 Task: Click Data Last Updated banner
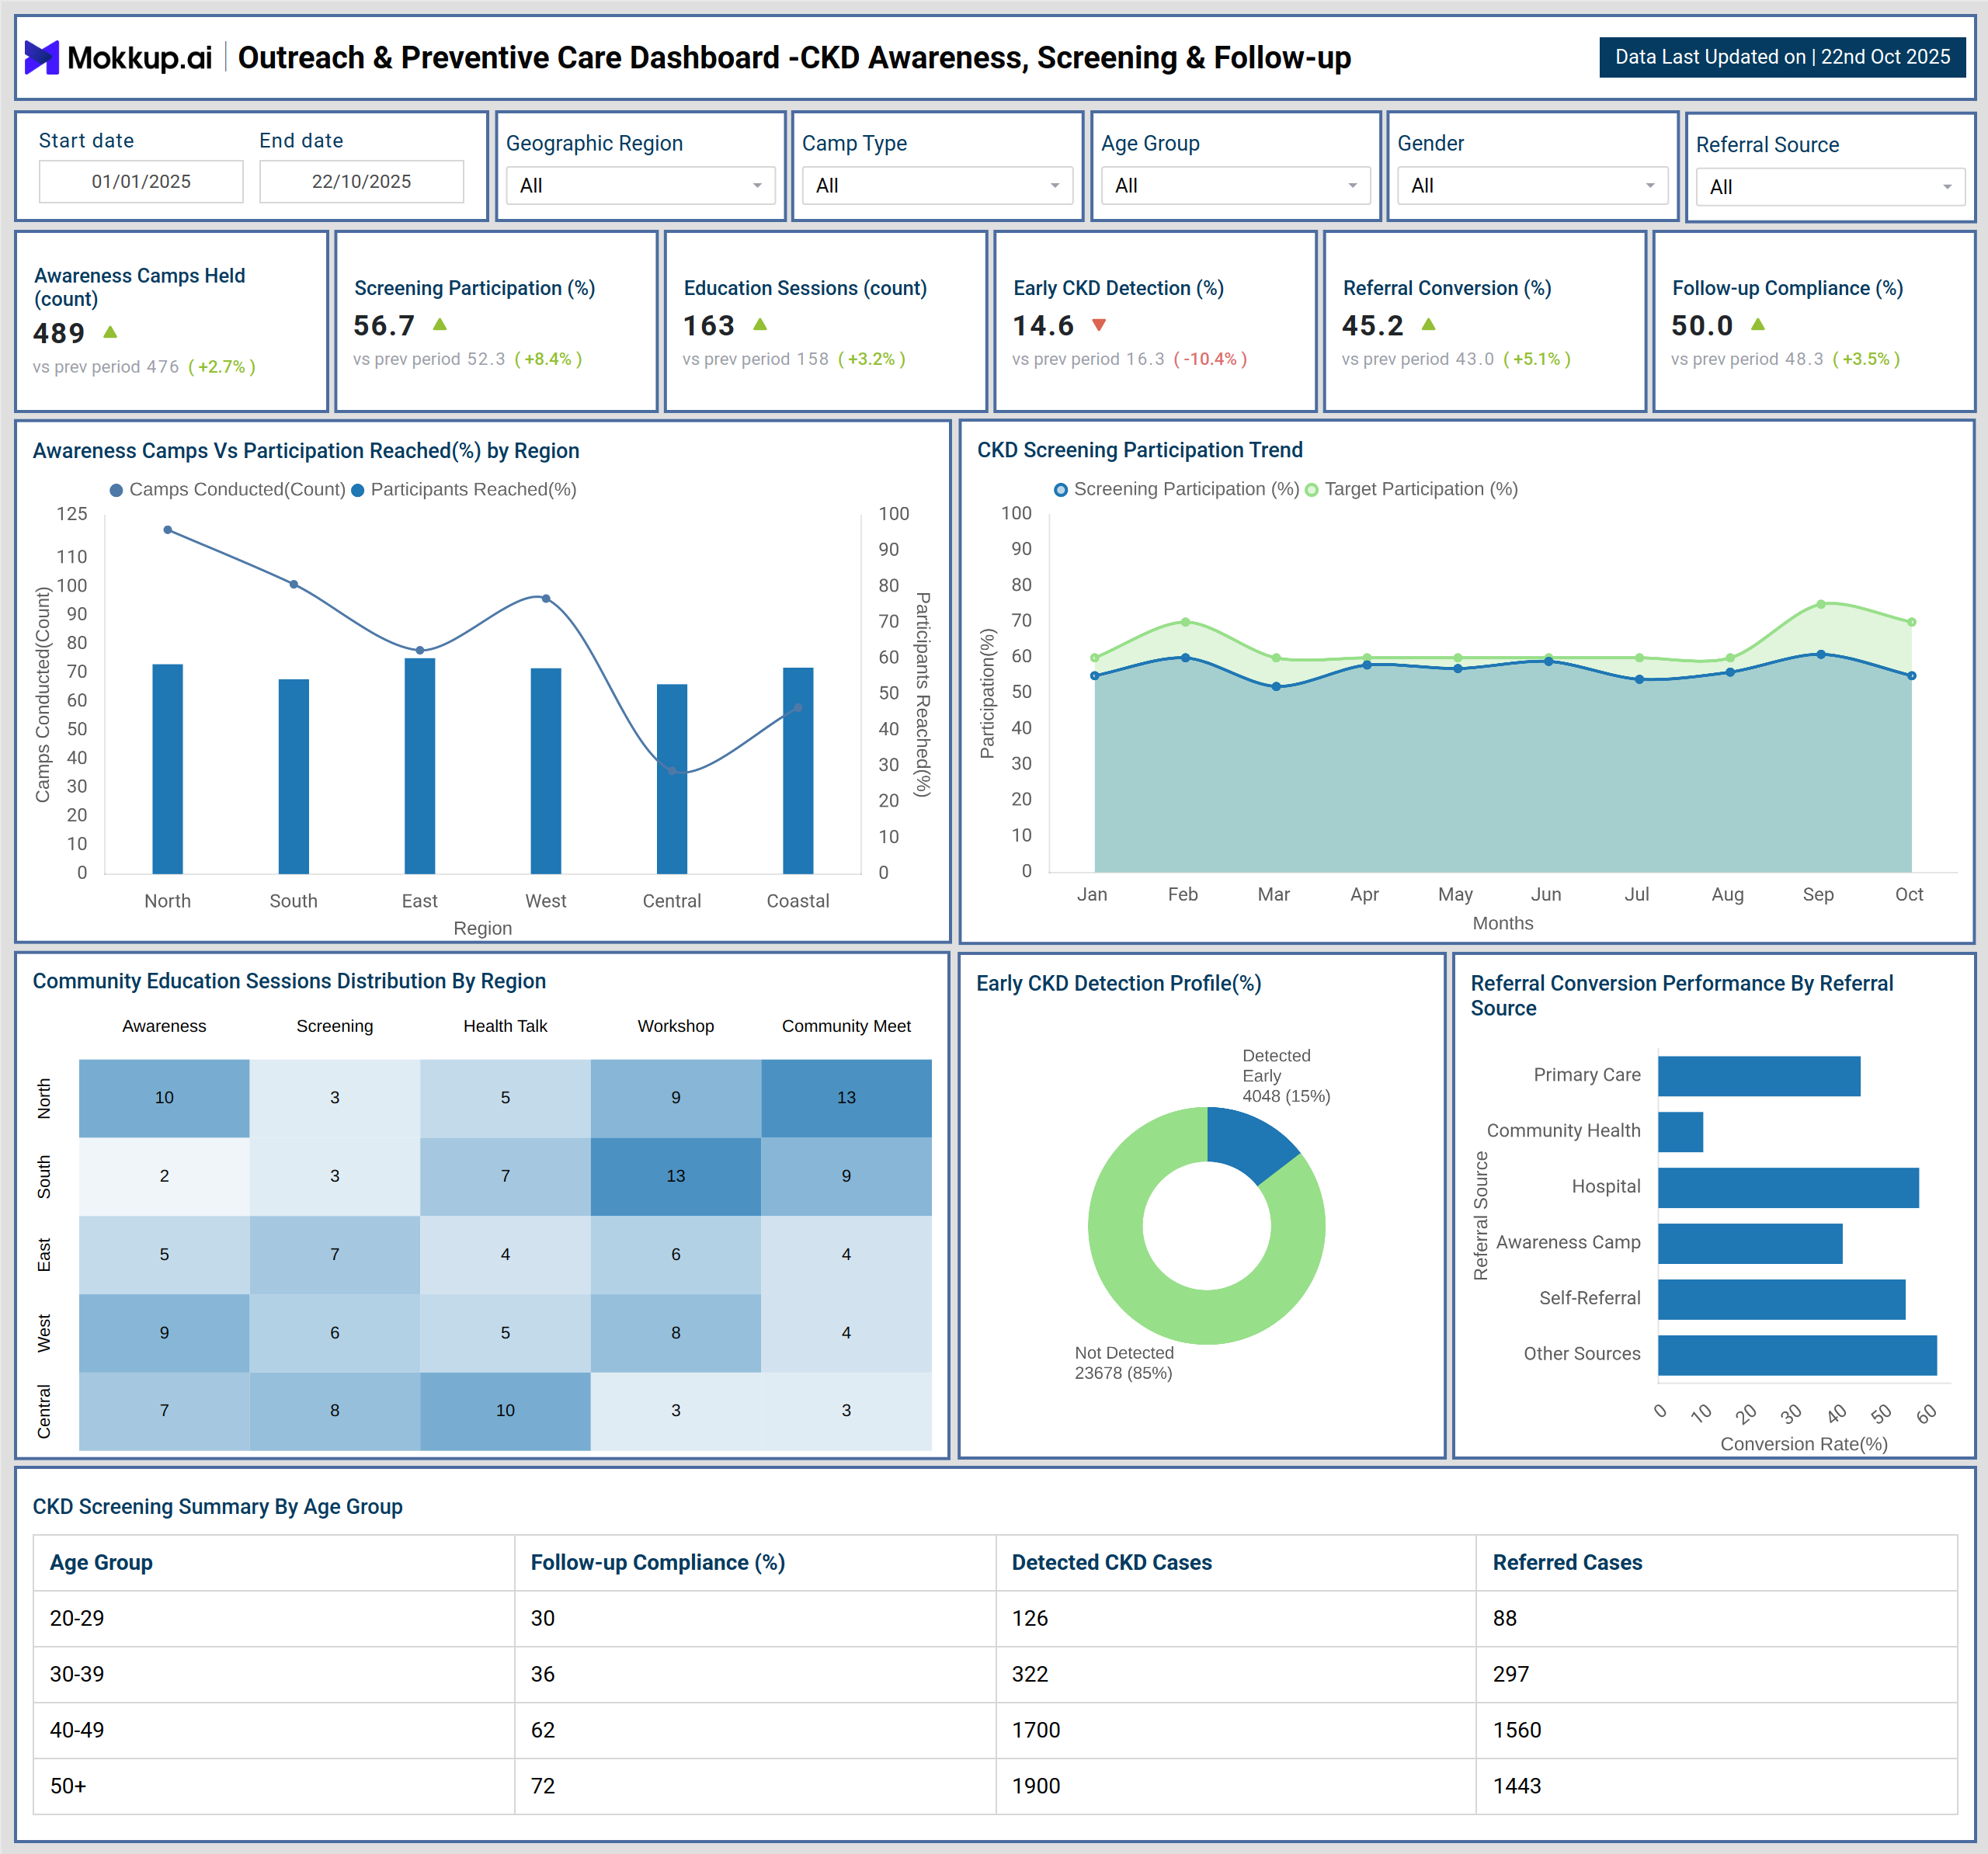[x=1782, y=57]
